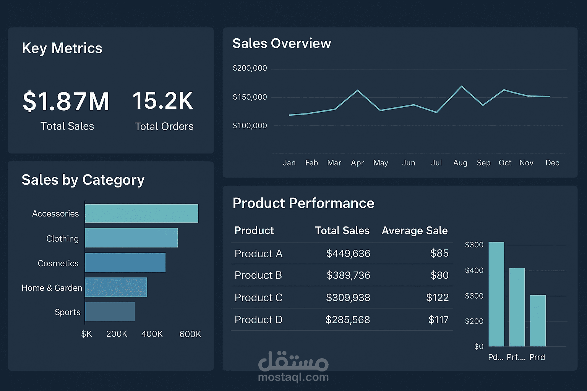Click the Dec label on the x-axis
Viewport: 587px width, 391px height.
point(552,163)
